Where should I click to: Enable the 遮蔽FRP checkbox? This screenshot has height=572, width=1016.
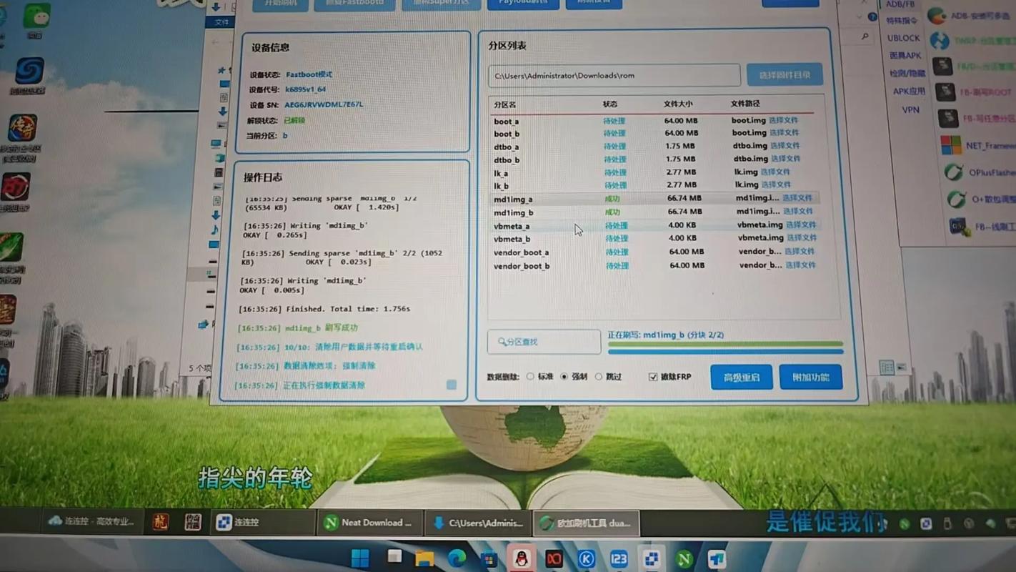[x=652, y=377]
